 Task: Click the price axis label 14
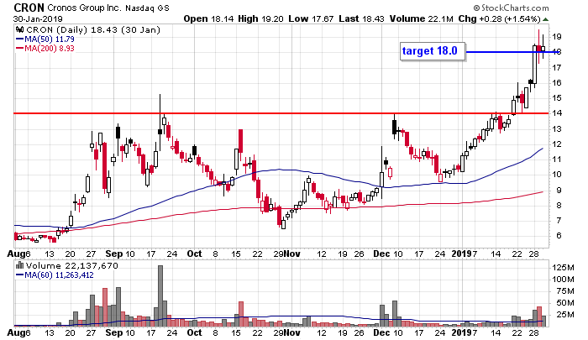tap(556, 112)
